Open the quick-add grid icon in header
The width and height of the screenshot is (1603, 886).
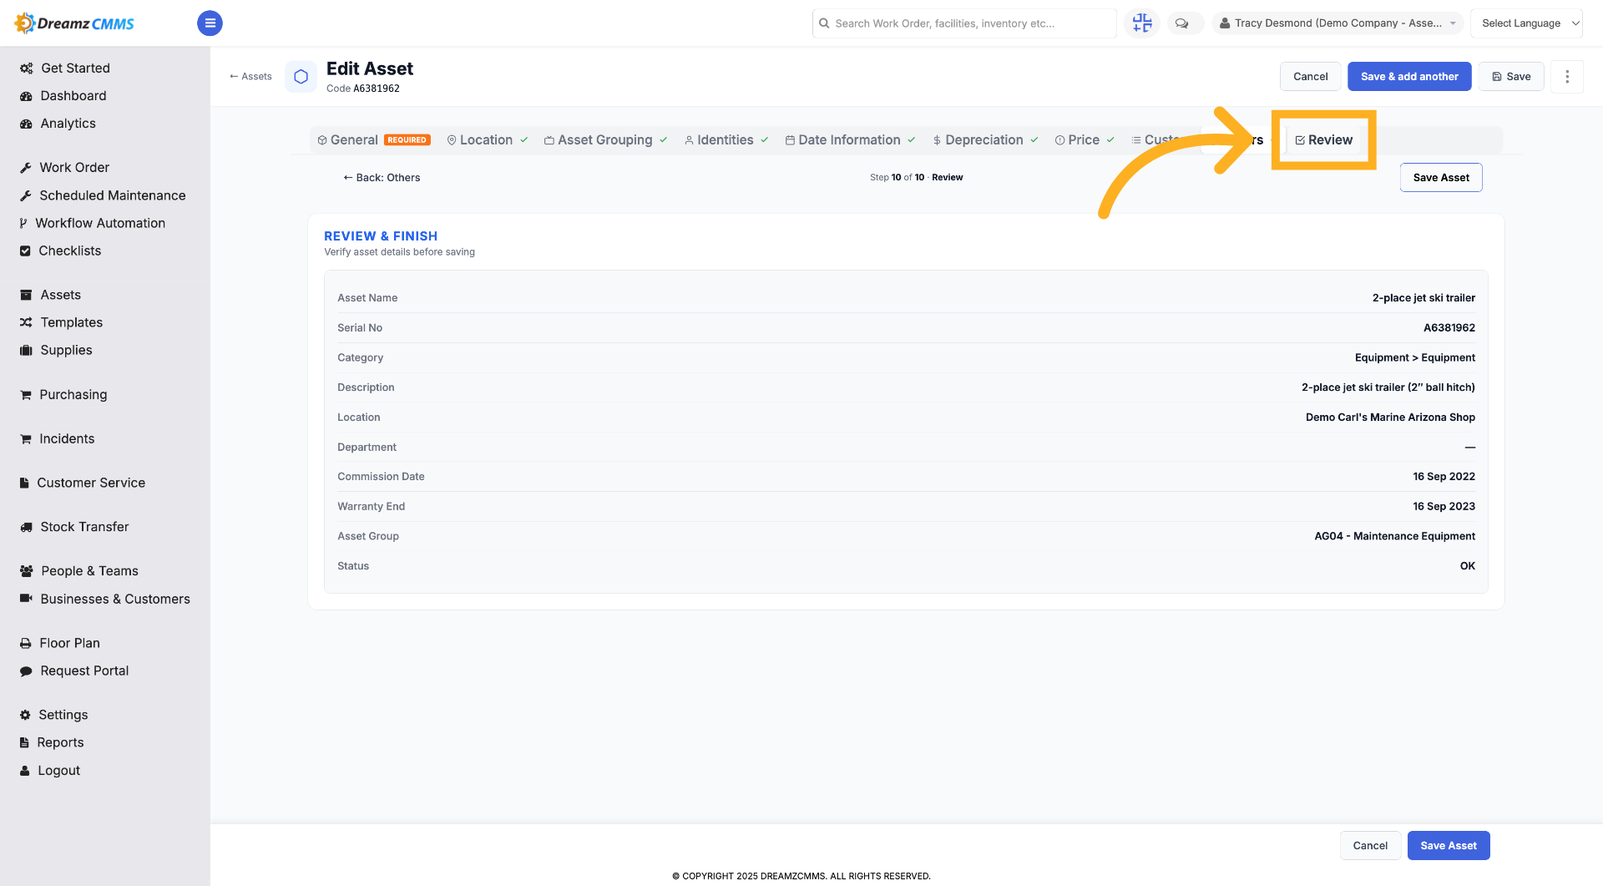click(1142, 23)
